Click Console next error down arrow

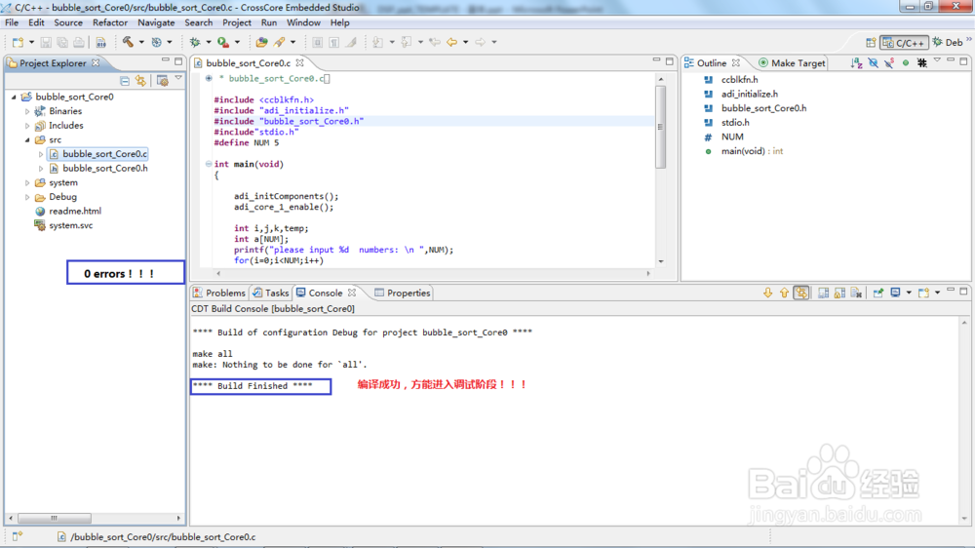click(x=768, y=293)
